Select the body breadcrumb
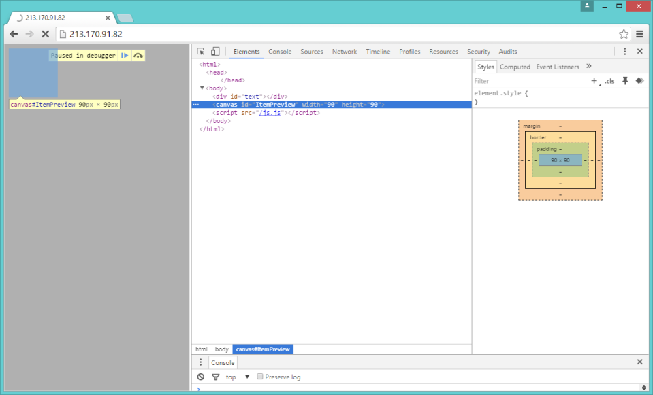The width and height of the screenshot is (653, 395). (x=222, y=349)
